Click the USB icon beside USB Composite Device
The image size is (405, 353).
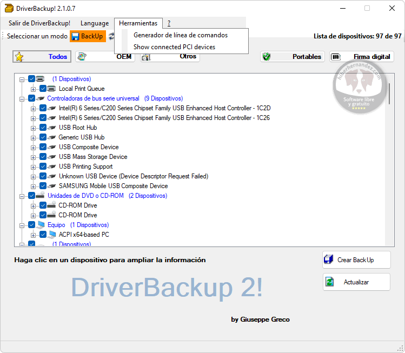tap(51, 147)
